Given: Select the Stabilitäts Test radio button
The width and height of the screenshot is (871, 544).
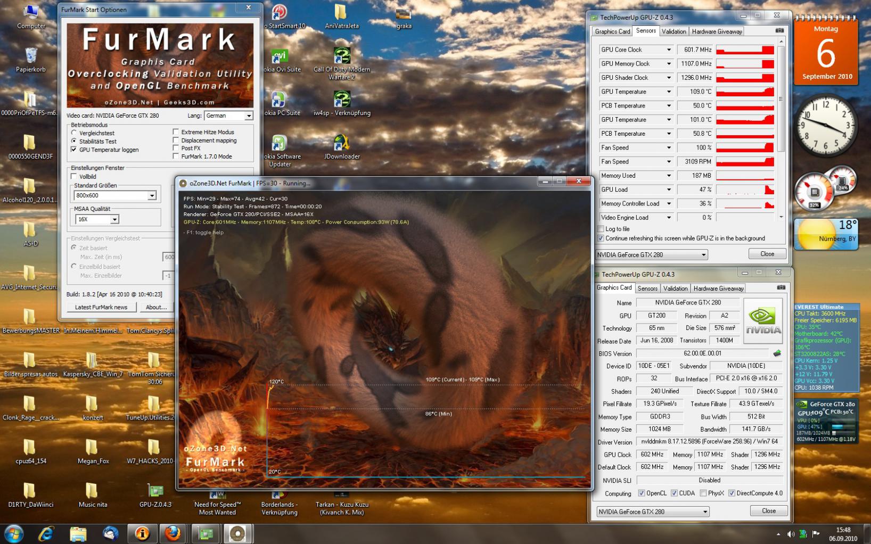Looking at the screenshot, I should pos(74,141).
